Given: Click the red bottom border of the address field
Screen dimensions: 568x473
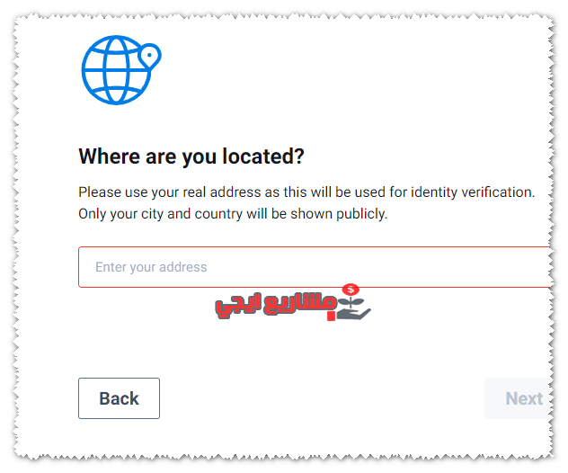Looking at the screenshot, I should [x=315, y=287].
